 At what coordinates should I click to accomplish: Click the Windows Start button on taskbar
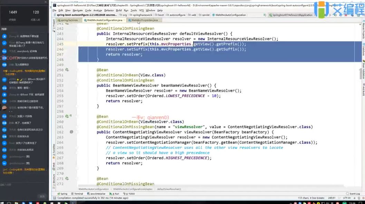(x=2, y=203)
